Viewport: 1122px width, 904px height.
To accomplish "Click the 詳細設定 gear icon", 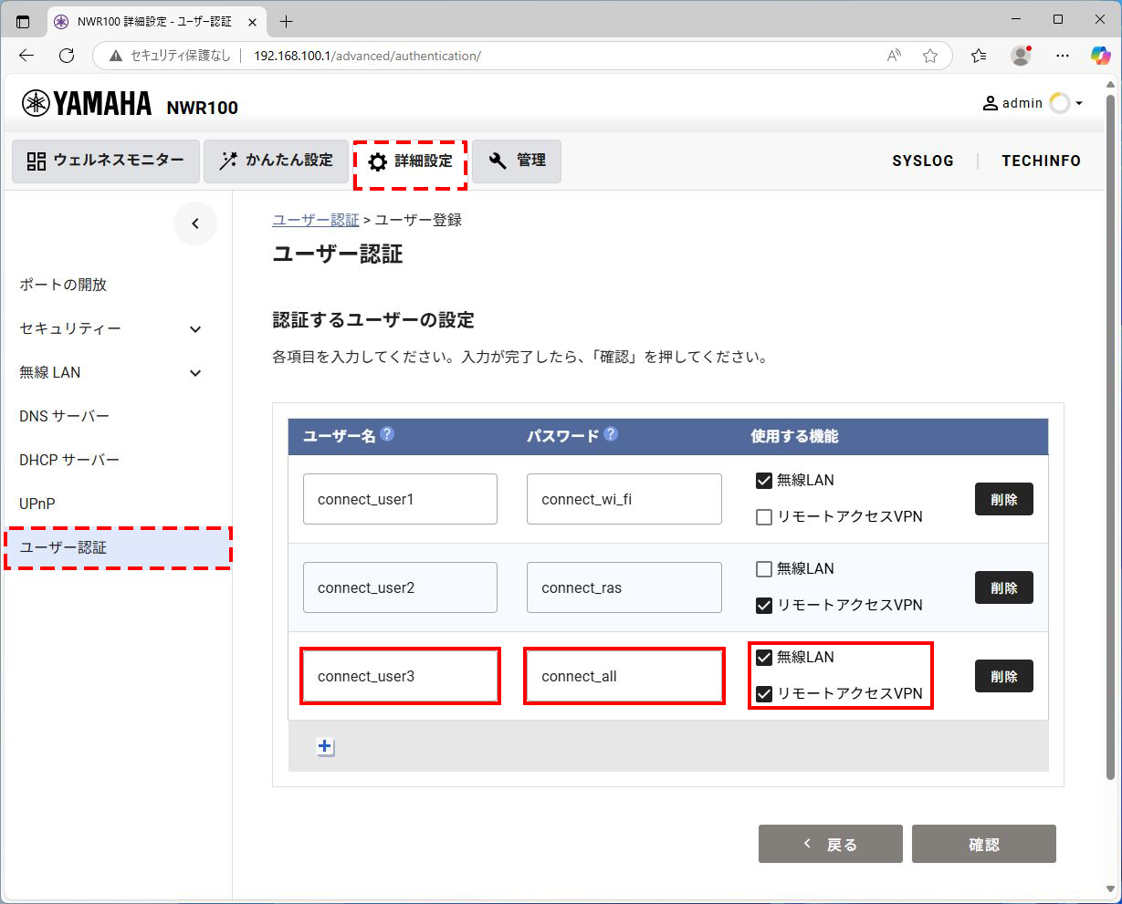I will 378,161.
